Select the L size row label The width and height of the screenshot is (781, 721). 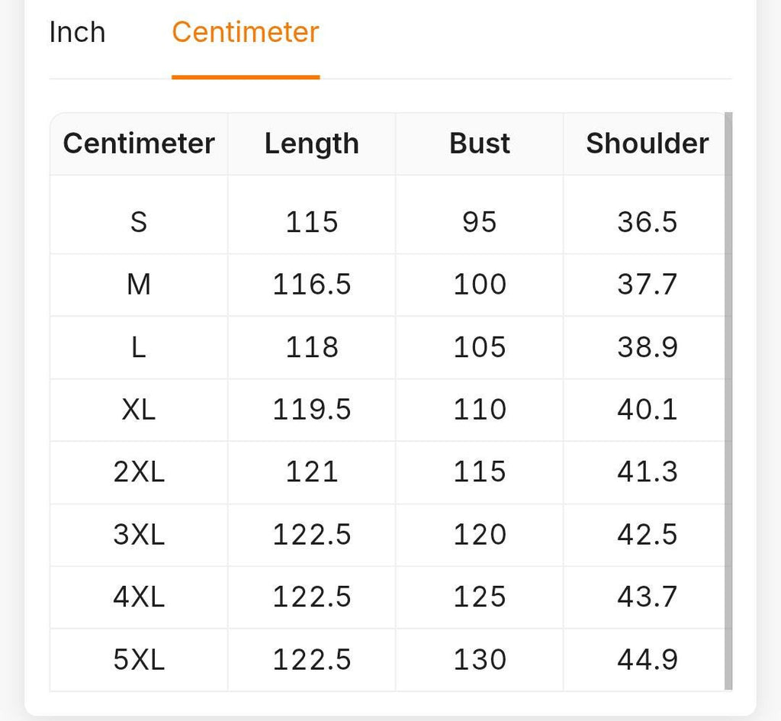pos(139,347)
